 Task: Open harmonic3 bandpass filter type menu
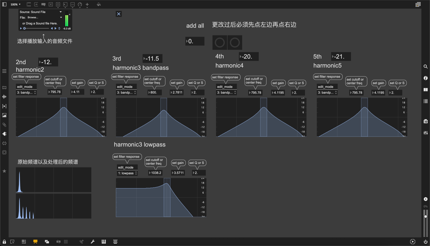point(126,92)
